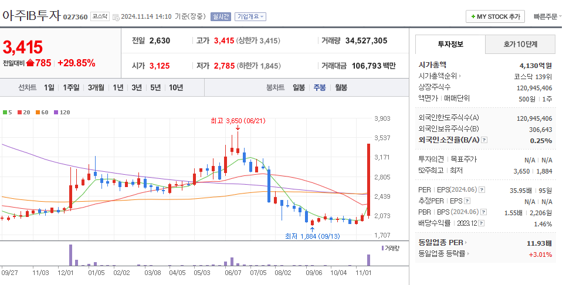Click help icon next to 배당수익률 2023.12

[482, 223]
